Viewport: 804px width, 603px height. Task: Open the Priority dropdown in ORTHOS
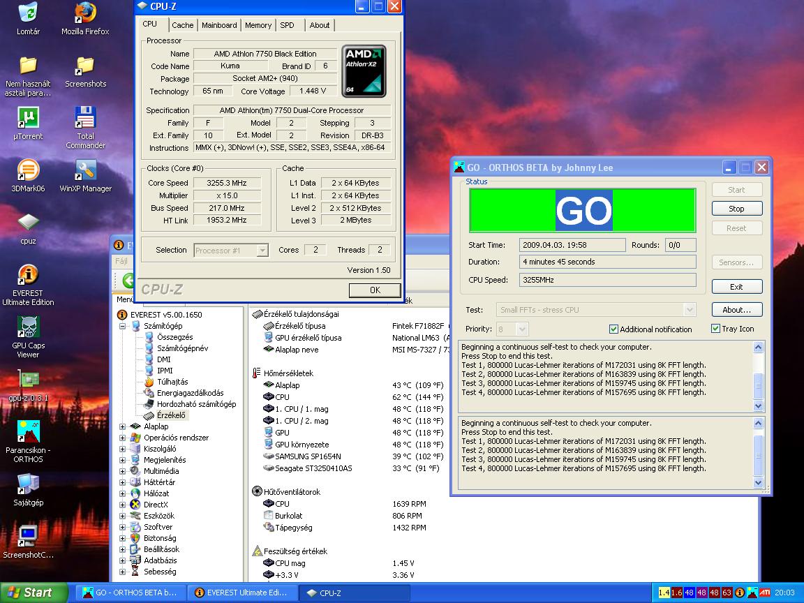coord(522,329)
